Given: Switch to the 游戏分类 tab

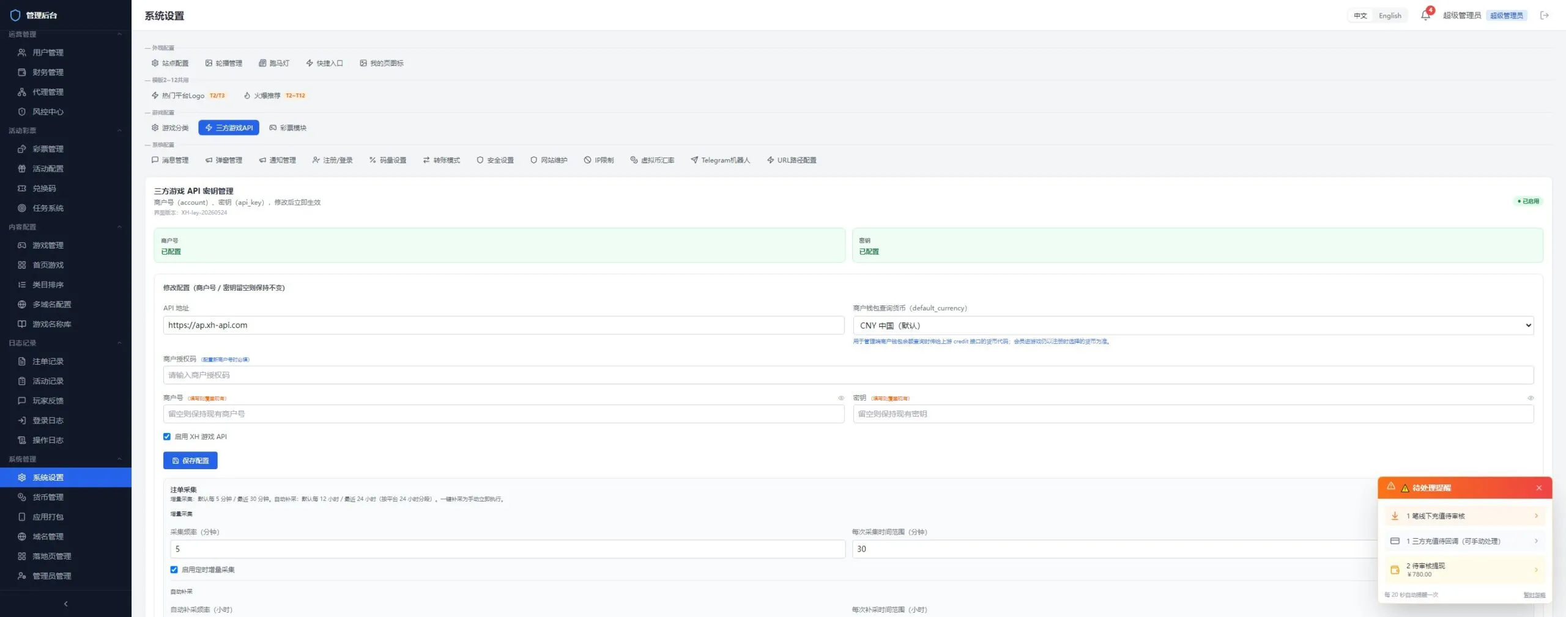Looking at the screenshot, I should click(170, 128).
